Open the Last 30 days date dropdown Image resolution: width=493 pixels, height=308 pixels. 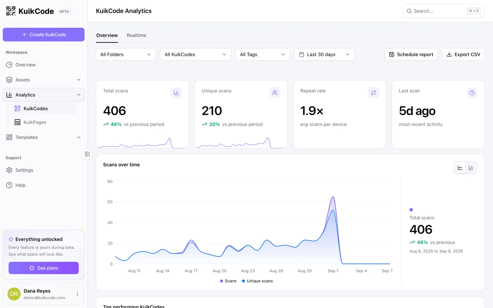point(324,55)
